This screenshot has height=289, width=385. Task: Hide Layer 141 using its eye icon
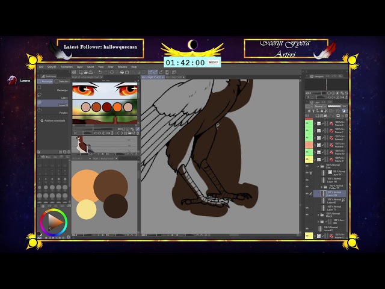click(307, 173)
